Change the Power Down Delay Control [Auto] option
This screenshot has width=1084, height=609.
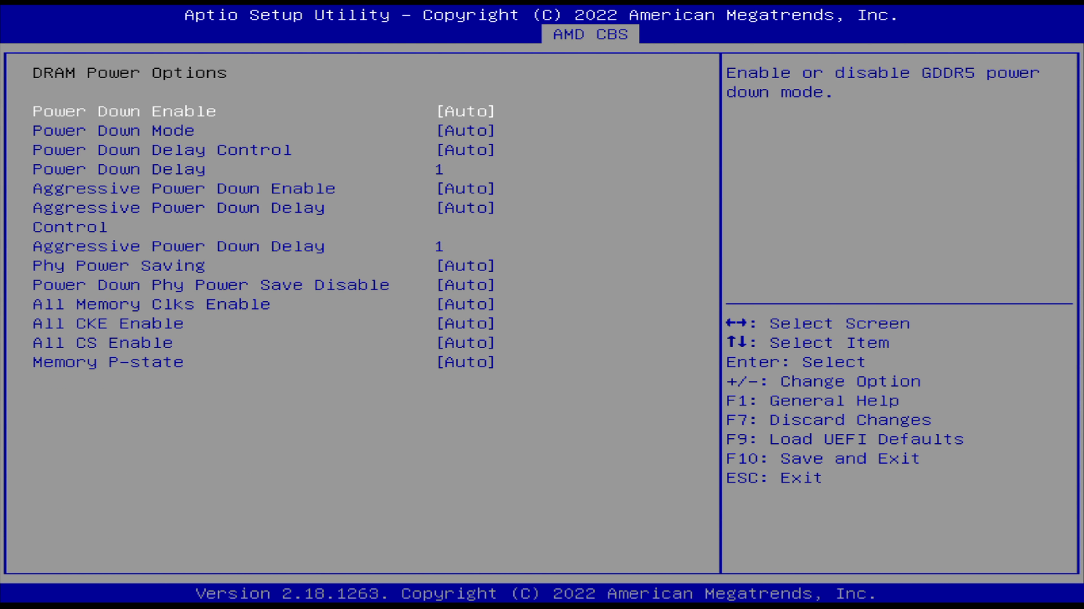pos(465,151)
